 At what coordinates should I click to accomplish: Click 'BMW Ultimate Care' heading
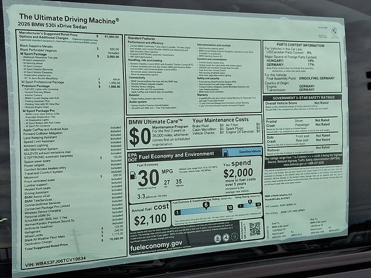pyautogui.click(x=156, y=122)
